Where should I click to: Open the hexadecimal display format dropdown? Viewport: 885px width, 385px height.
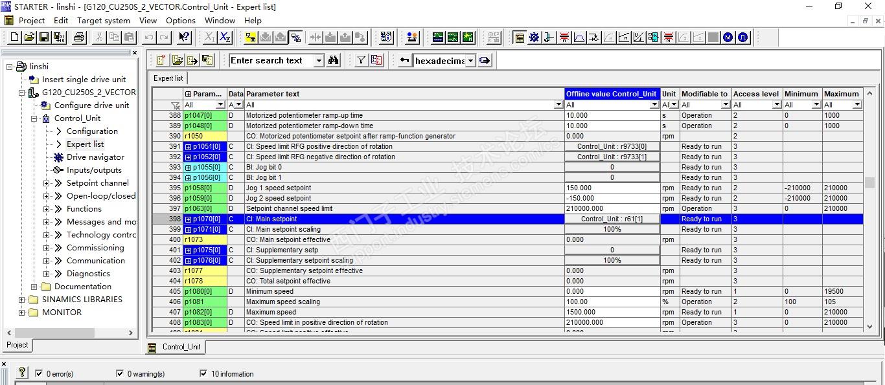[470, 61]
